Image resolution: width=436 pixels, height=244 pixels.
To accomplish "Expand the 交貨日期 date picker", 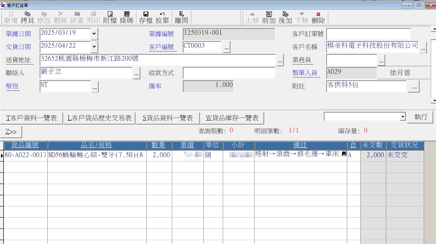I will [94, 47].
